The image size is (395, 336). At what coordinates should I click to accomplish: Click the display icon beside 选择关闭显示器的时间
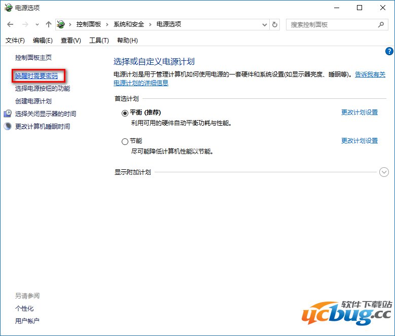pos(8,114)
